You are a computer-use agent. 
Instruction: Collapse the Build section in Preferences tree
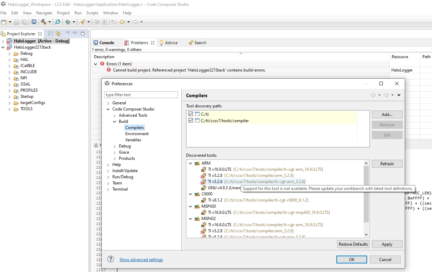click(115, 121)
